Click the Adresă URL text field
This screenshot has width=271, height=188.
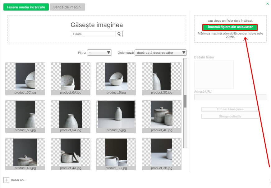pos(230,97)
